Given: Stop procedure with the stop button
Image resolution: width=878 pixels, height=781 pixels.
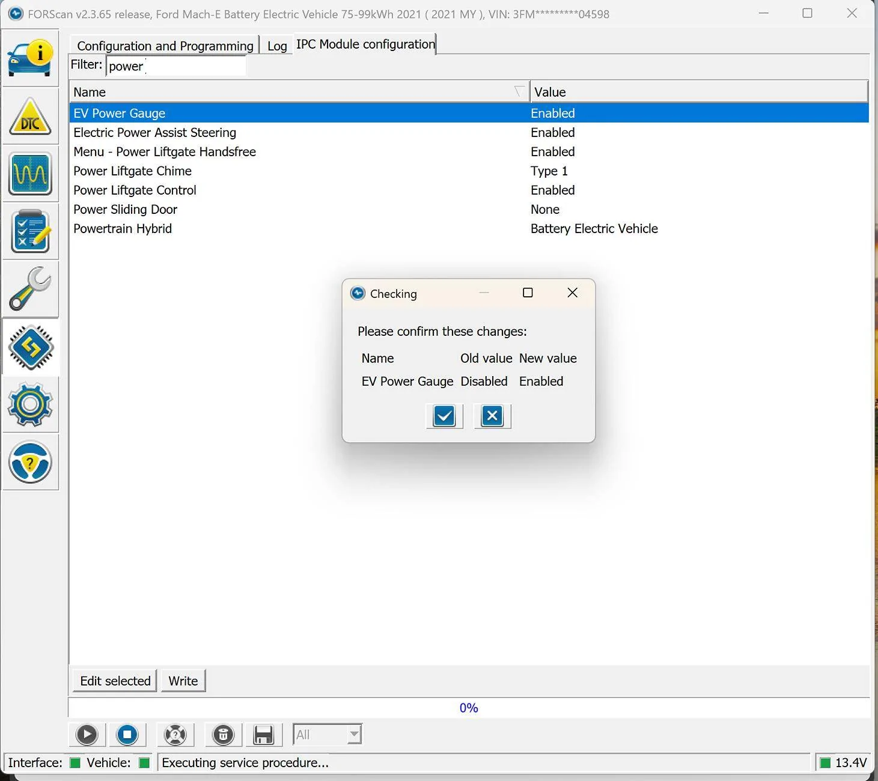Looking at the screenshot, I should pos(127,735).
